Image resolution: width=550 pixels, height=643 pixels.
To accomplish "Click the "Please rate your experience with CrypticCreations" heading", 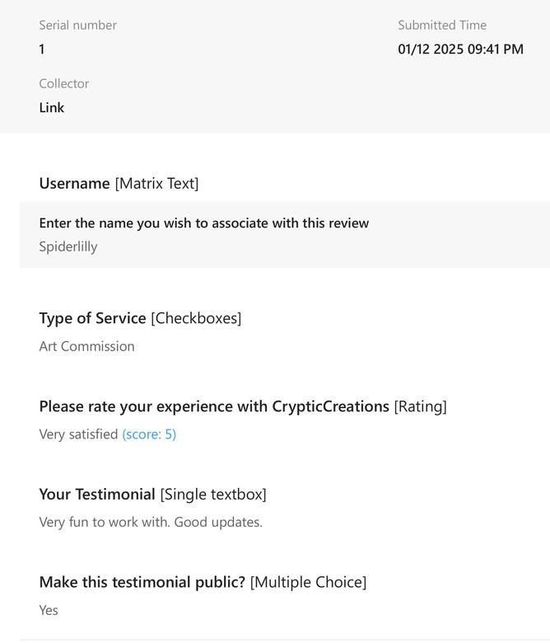I will click(x=214, y=406).
